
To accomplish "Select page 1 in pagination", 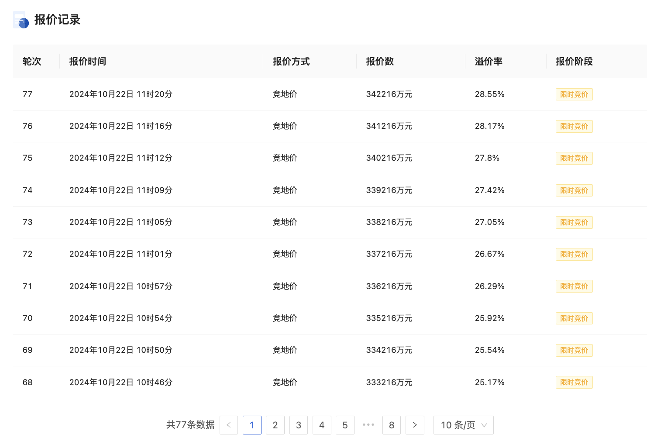I will (x=252, y=425).
